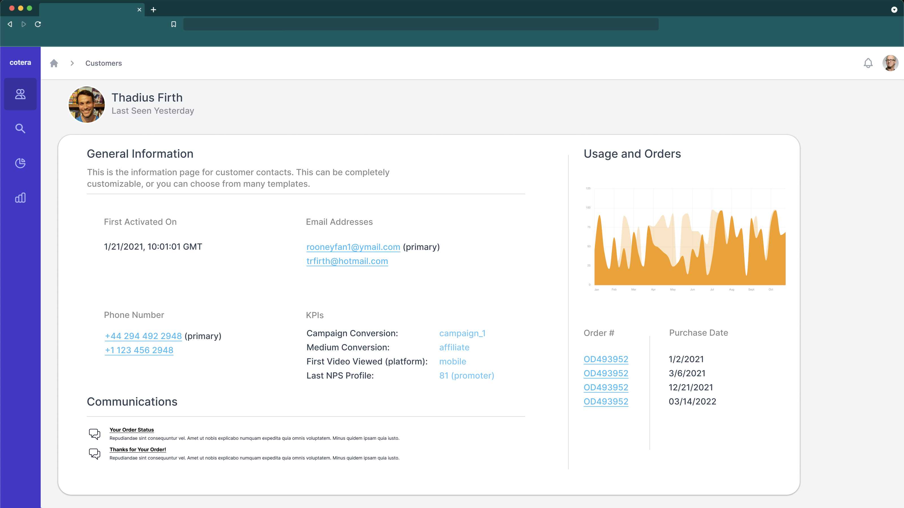Click the bookmark icon in the address bar
904x508 pixels.
click(173, 24)
